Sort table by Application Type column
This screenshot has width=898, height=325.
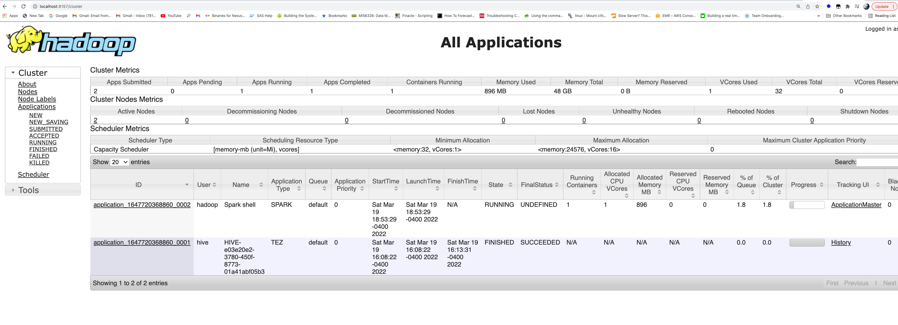point(286,185)
